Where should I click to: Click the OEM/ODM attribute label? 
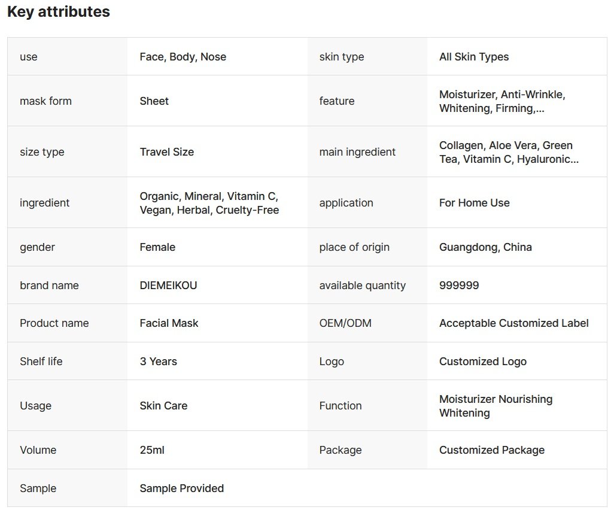tap(345, 323)
